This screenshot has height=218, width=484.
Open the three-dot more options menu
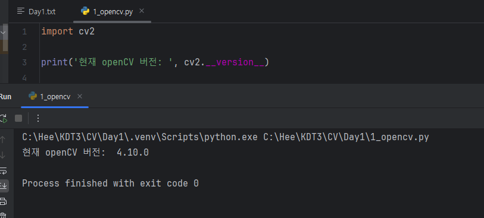pos(38,118)
